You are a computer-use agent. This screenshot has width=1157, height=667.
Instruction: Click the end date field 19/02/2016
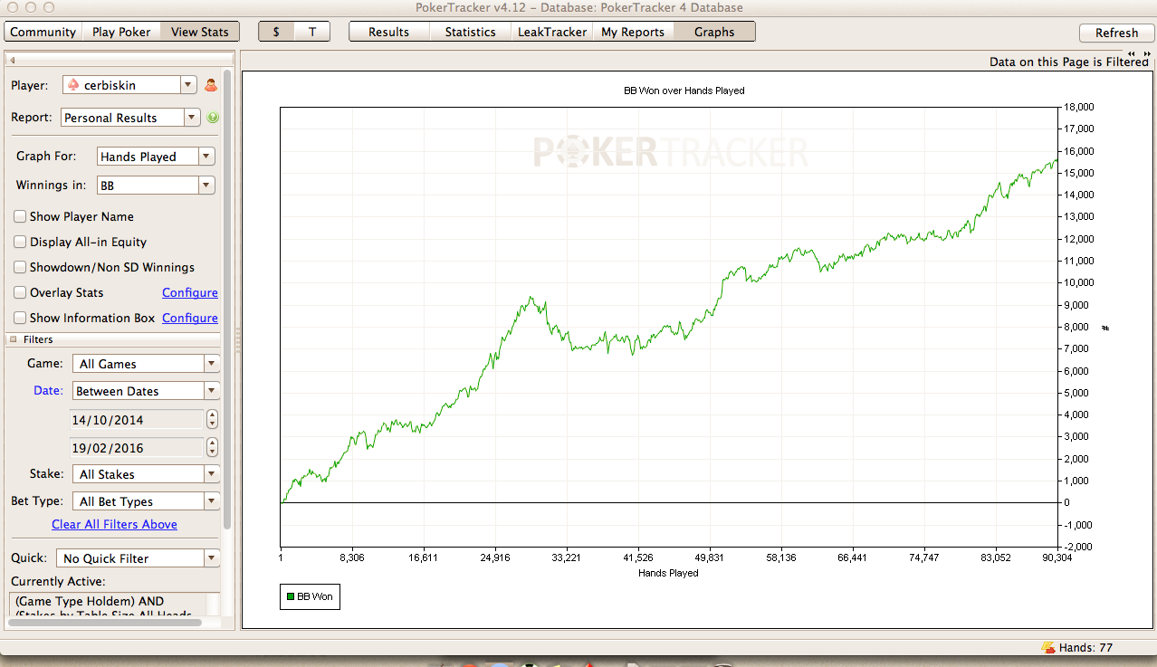137,448
